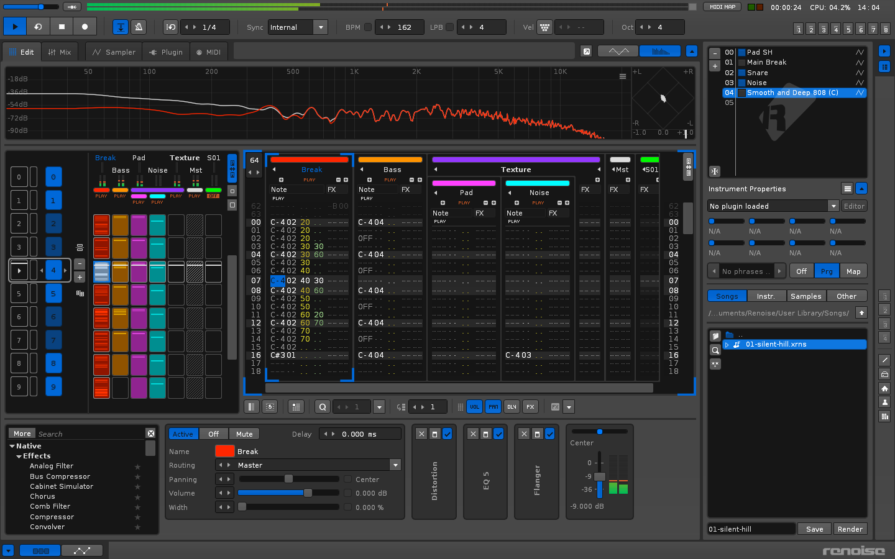This screenshot has width=895, height=559.
Task: Open the Routing Master dropdown
Action: click(395, 465)
